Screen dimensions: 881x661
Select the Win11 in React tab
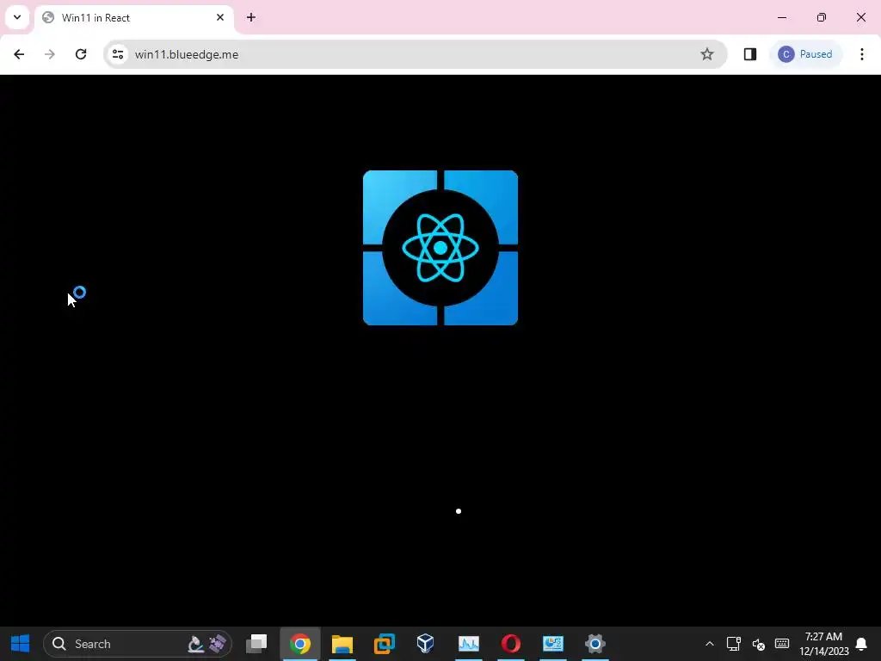(x=133, y=18)
